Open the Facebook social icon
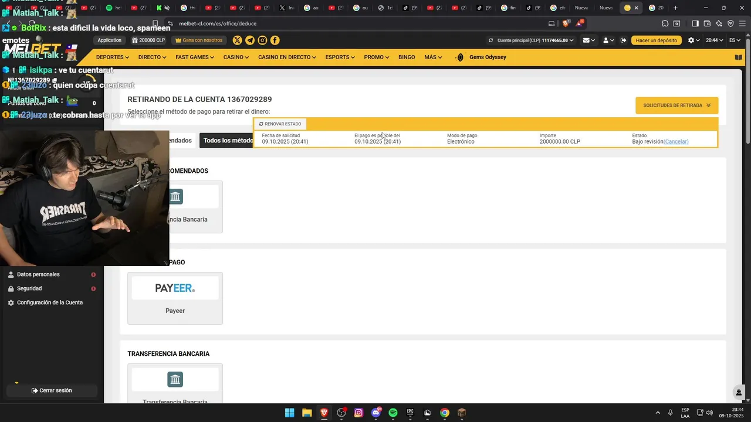Viewport: 751px width, 422px height. pyautogui.click(x=275, y=40)
